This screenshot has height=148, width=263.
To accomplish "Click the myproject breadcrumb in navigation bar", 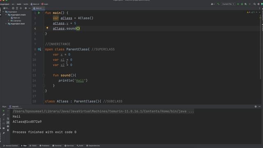I will click(5, 4).
